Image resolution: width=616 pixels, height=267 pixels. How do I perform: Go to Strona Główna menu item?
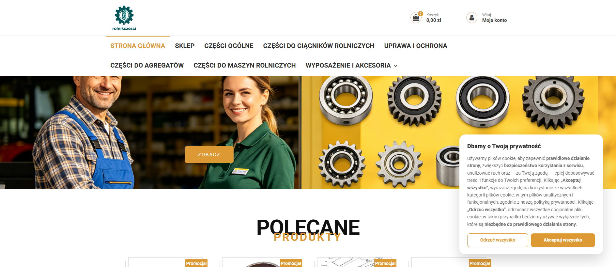tap(138, 46)
